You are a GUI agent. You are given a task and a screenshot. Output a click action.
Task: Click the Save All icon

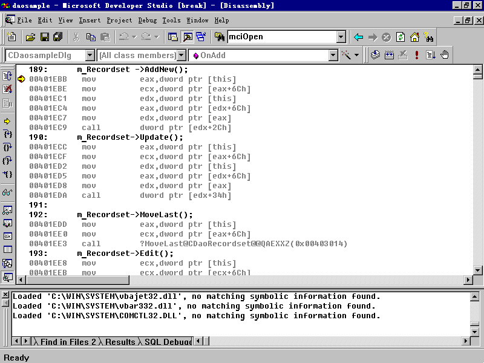click(58, 37)
